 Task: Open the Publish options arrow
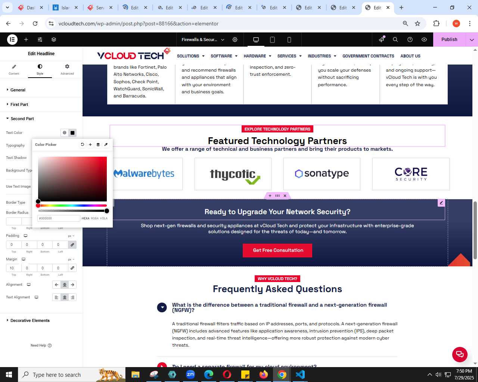point(472,40)
